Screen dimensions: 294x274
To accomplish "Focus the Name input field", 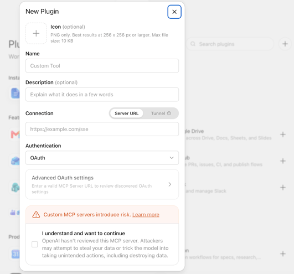I will (x=102, y=66).
